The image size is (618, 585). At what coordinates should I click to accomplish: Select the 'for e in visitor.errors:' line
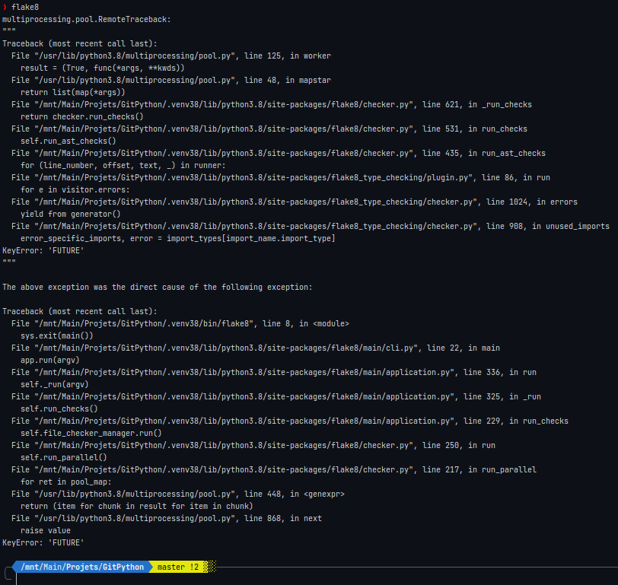pos(75,190)
